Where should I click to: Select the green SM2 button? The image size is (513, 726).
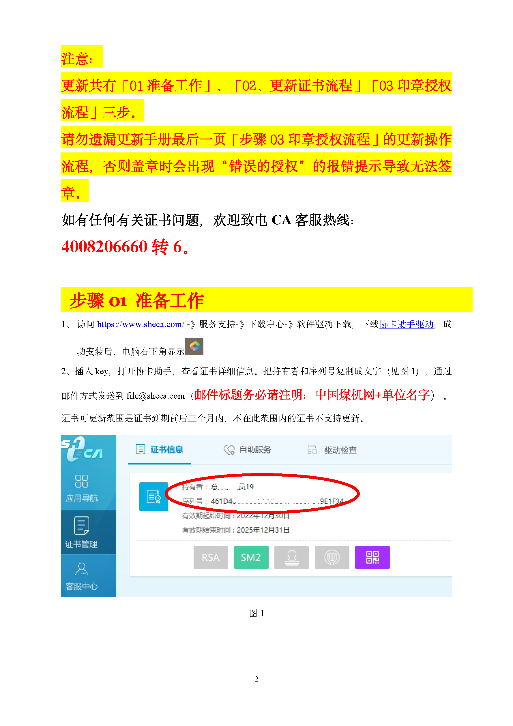251,557
